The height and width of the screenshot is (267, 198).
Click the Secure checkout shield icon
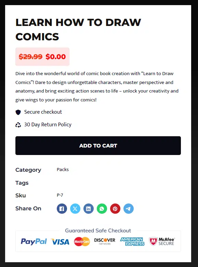[18, 112]
